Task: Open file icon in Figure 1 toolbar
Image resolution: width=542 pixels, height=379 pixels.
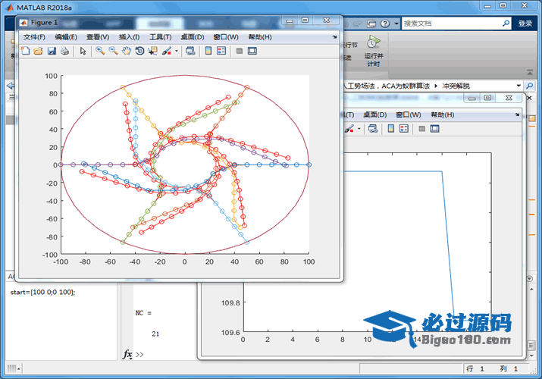Action: 38,51
